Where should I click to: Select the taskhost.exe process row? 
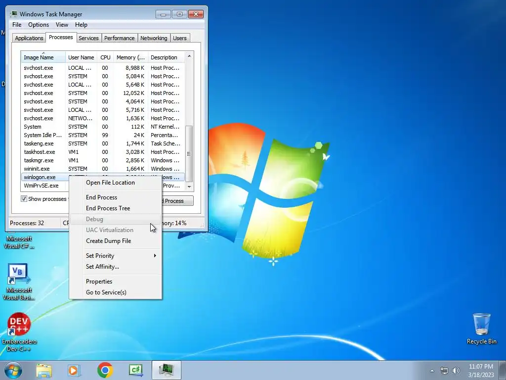pyautogui.click(x=103, y=152)
